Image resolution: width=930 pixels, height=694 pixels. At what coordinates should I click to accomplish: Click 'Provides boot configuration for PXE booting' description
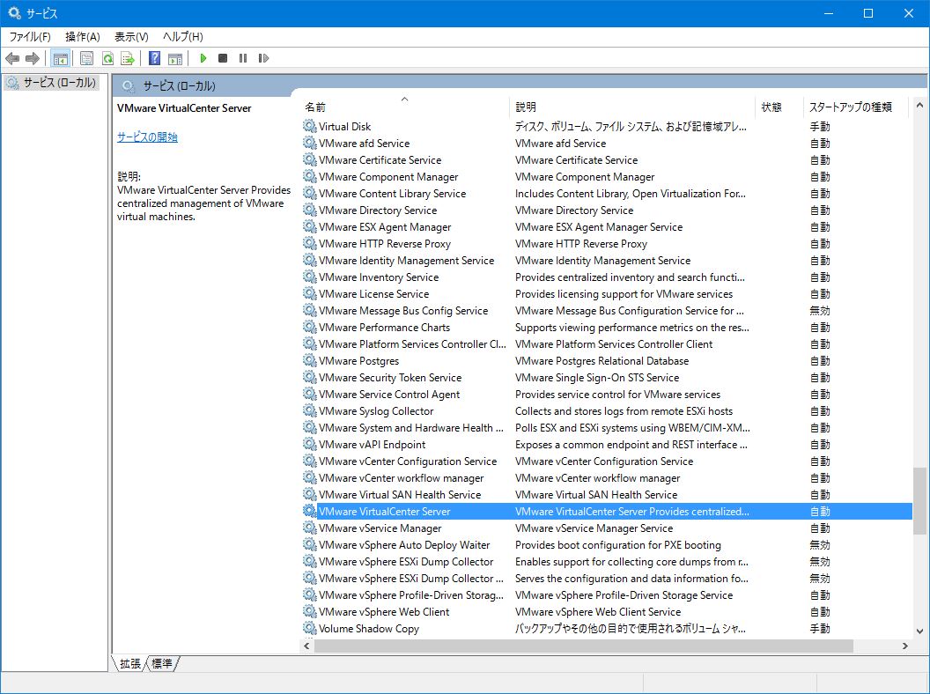[x=618, y=544]
